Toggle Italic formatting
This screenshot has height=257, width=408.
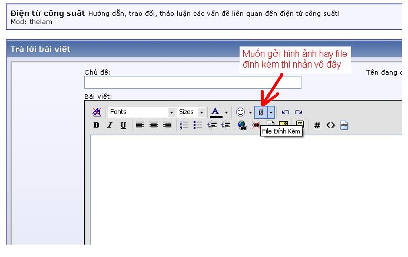(110, 125)
